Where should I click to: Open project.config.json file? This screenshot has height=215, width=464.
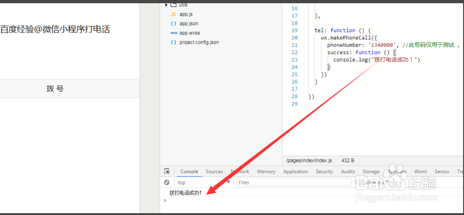(199, 42)
